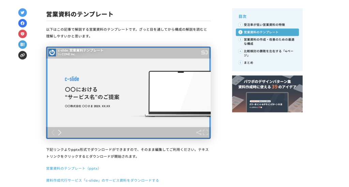Share article via the Twitter icon
This screenshot has height=187, width=349.
click(22, 13)
